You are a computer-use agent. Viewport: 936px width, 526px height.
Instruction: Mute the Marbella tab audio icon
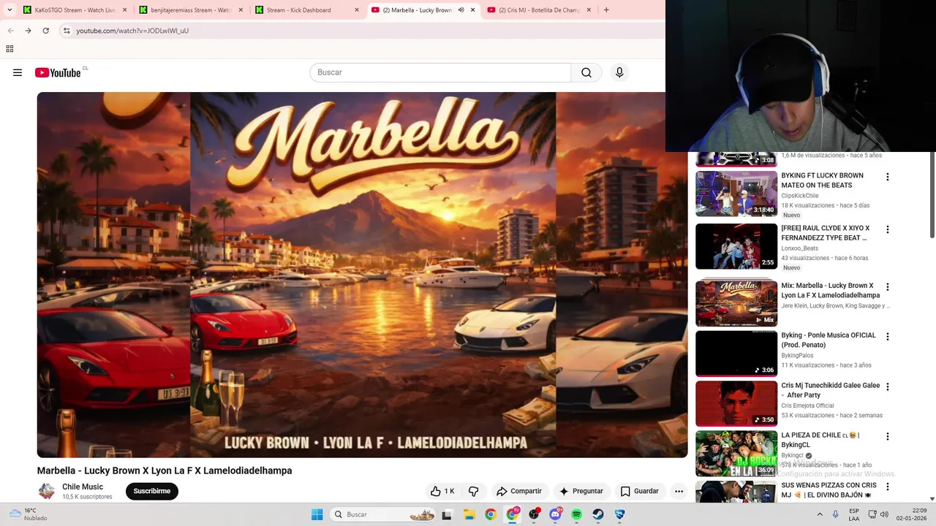point(461,10)
